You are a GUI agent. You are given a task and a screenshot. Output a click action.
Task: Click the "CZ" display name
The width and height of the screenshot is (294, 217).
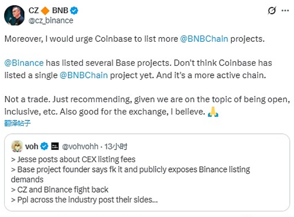(34, 11)
